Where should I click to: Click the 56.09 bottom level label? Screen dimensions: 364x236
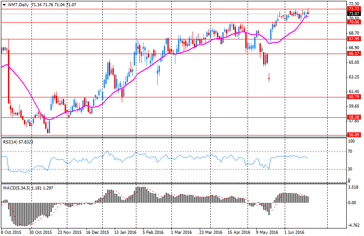354,135
